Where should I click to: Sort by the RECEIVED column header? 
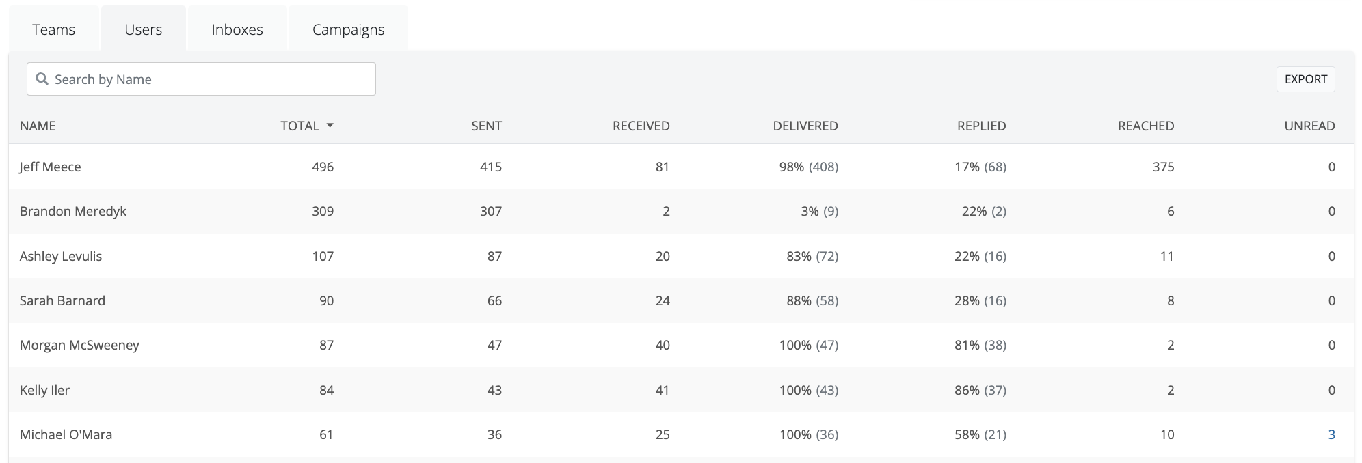point(641,126)
